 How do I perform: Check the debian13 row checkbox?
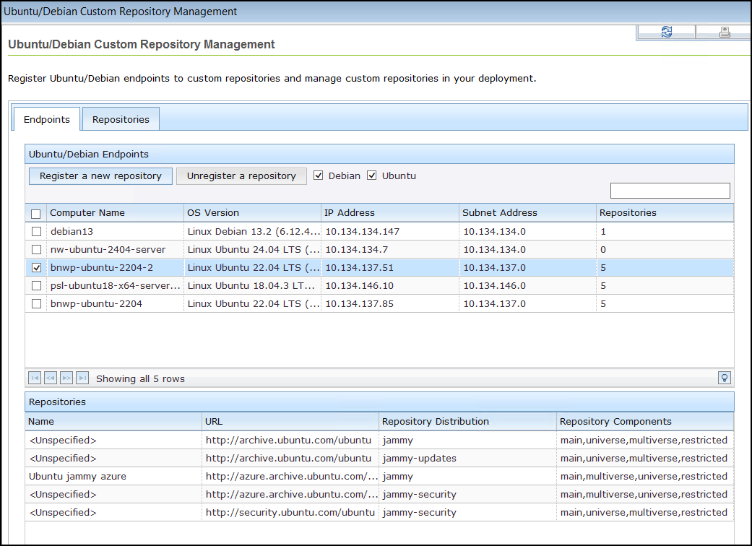[x=36, y=232]
